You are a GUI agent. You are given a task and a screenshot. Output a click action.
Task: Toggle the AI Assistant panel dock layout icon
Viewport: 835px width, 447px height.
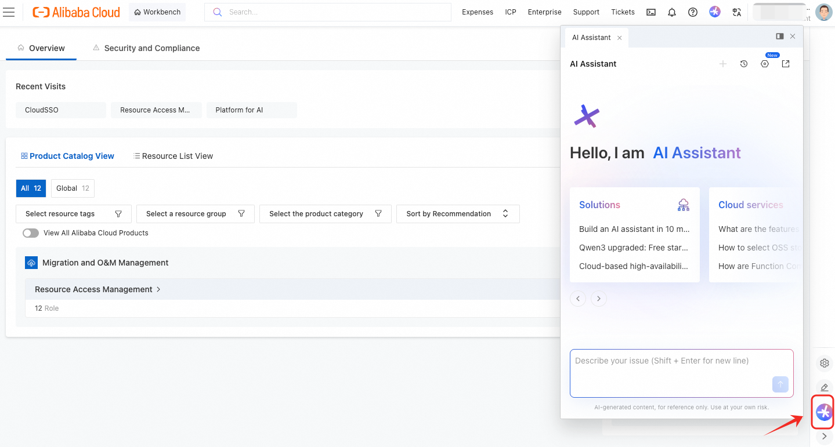pyautogui.click(x=780, y=36)
